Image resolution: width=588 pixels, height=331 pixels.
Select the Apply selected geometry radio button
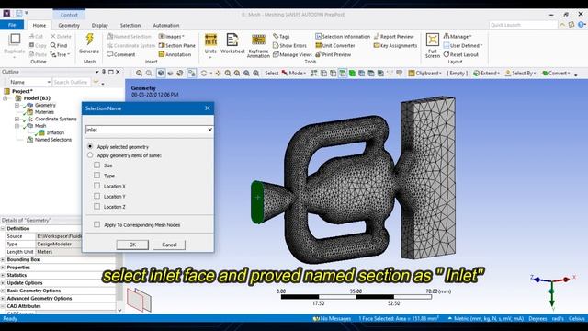click(90, 146)
